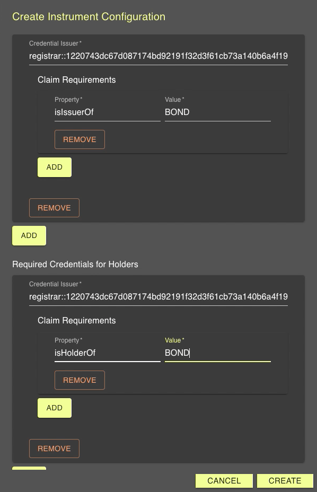Click REMOVE next to the isIssuerOf claim
317x492 pixels.
80,139
